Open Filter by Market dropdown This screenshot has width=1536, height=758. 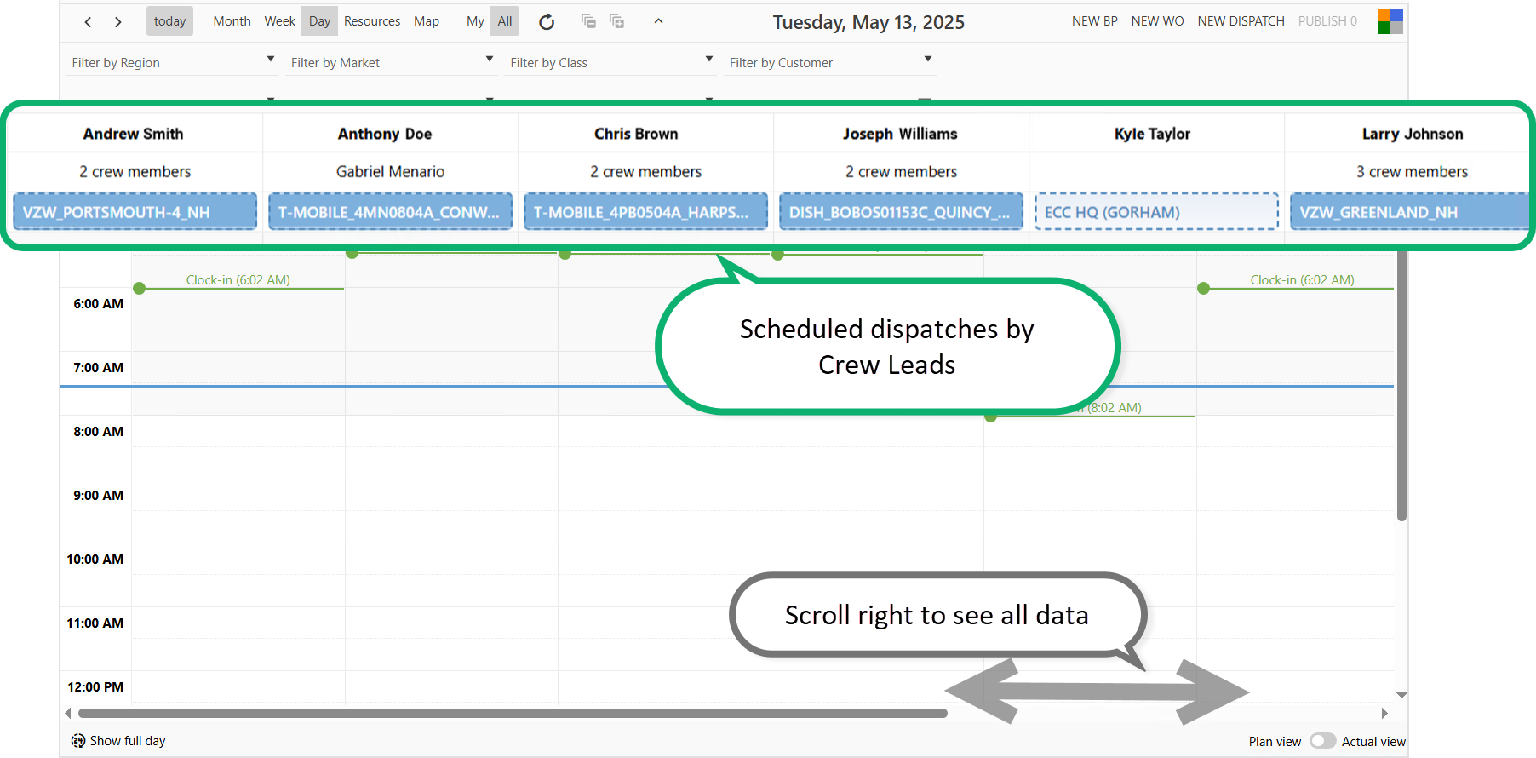[x=392, y=62]
